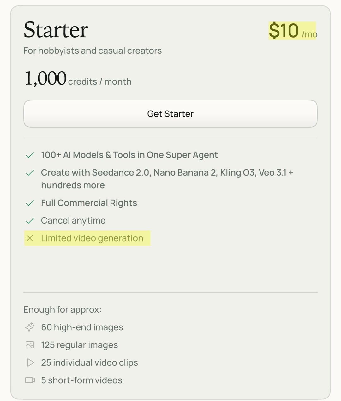Select the highlighted $10 /mo price
This screenshot has height=401, width=341.
(x=293, y=31)
